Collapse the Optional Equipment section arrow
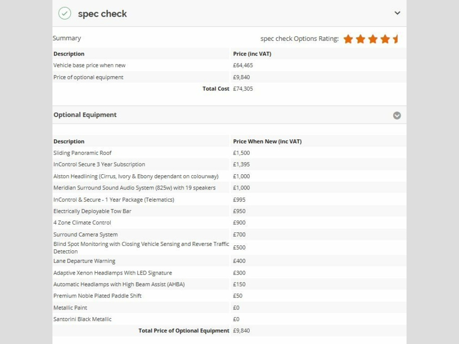459x344 pixels. click(397, 116)
